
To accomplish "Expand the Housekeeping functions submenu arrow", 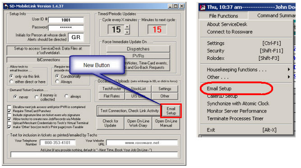I will coord(289,69).
